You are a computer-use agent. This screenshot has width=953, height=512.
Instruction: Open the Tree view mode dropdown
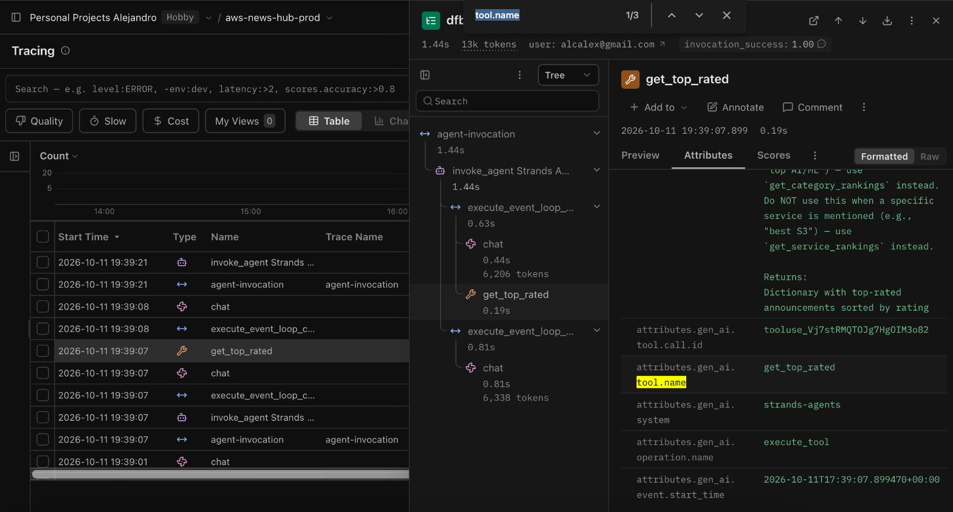tap(568, 75)
